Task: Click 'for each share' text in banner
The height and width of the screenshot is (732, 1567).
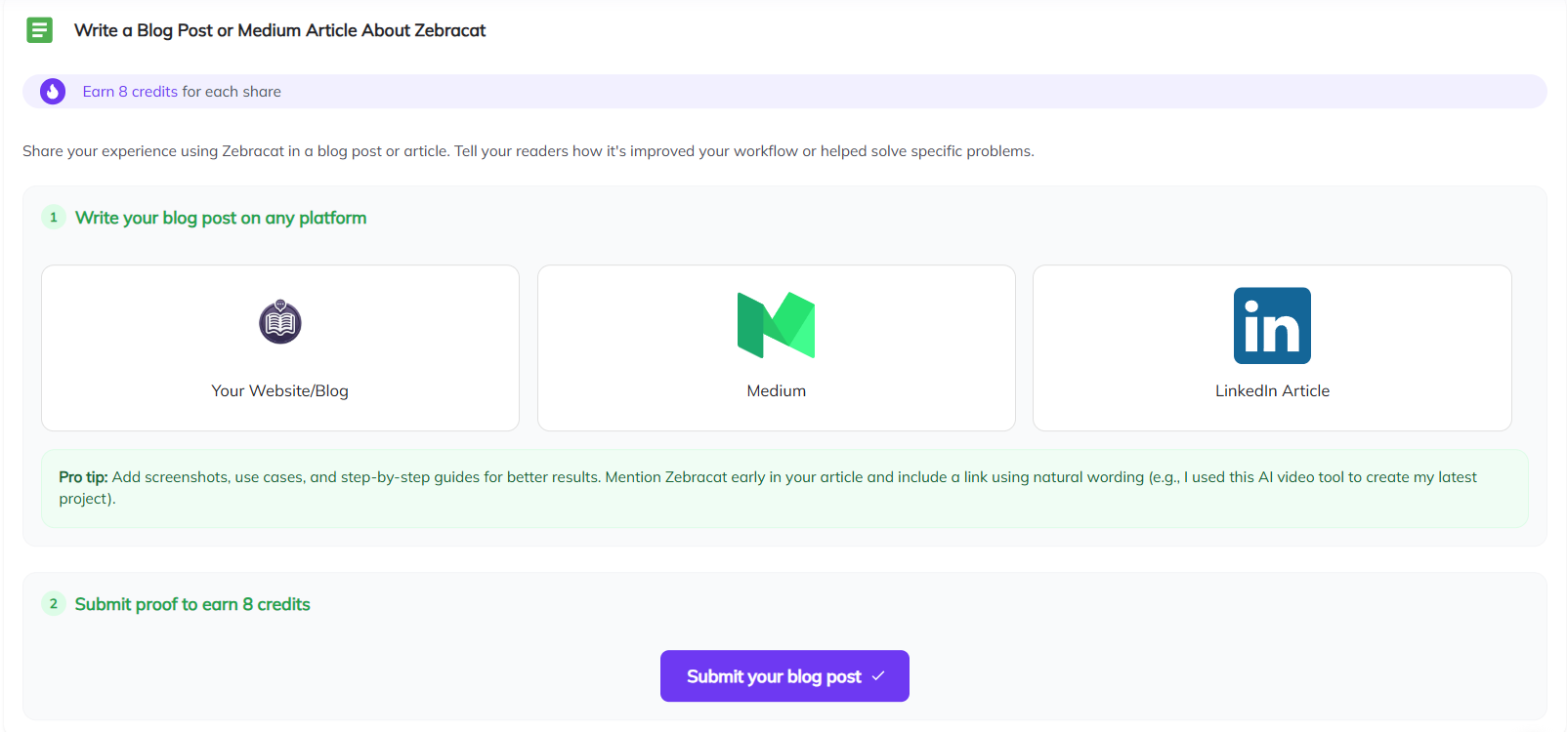Action: click(x=232, y=92)
